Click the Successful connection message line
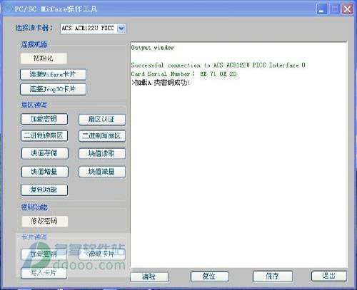The width and height of the screenshot is (357, 290). click(x=218, y=65)
